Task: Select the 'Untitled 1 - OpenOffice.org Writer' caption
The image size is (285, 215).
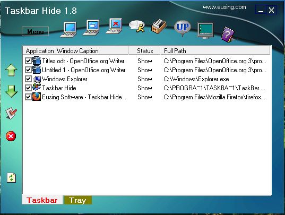Action: pyautogui.click(x=84, y=70)
